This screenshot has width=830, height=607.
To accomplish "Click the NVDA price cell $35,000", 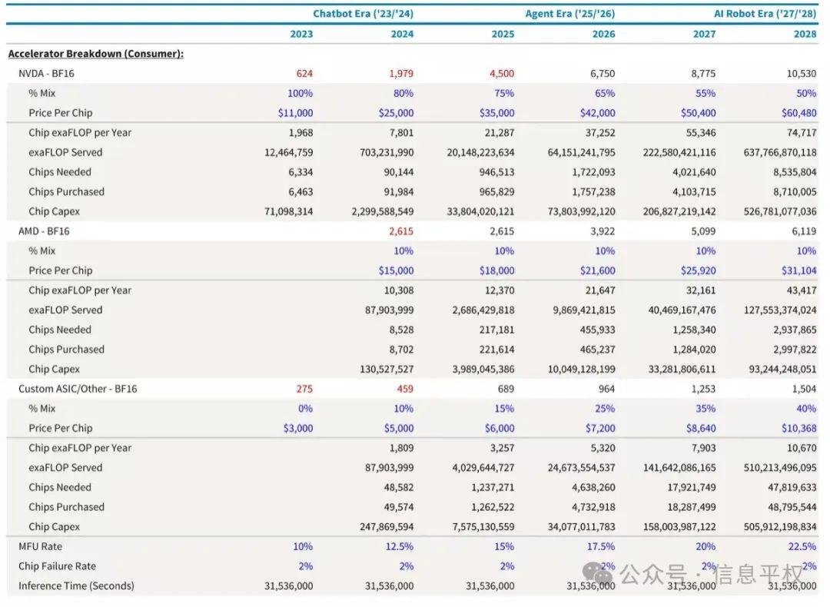I will click(x=497, y=113).
